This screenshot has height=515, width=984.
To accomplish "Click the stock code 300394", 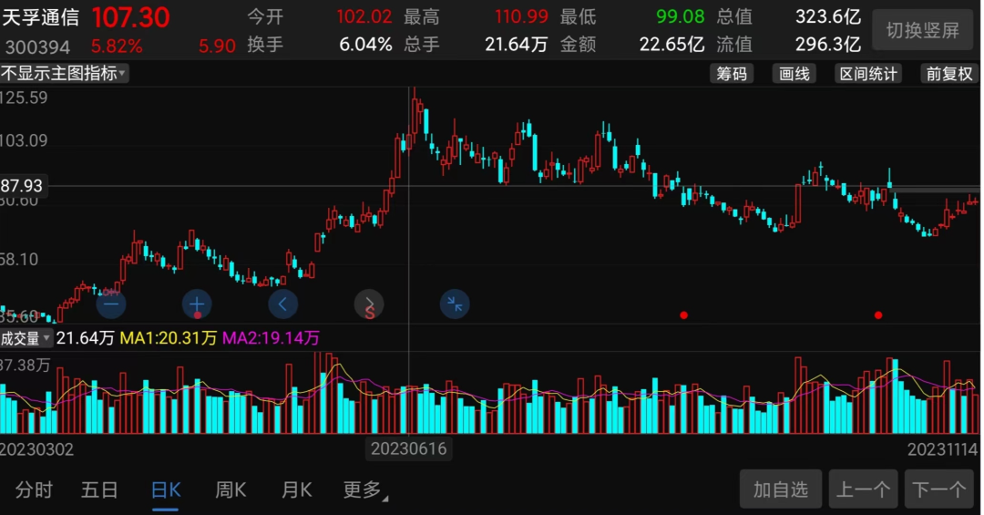I will [x=37, y=46].
